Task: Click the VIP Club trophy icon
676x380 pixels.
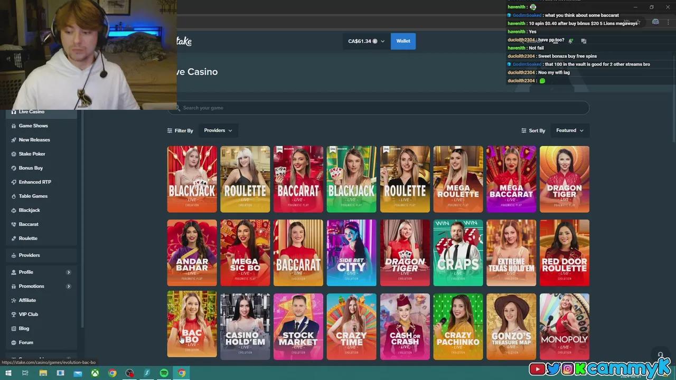Action: pyautogui.click(x=14, y=315)
